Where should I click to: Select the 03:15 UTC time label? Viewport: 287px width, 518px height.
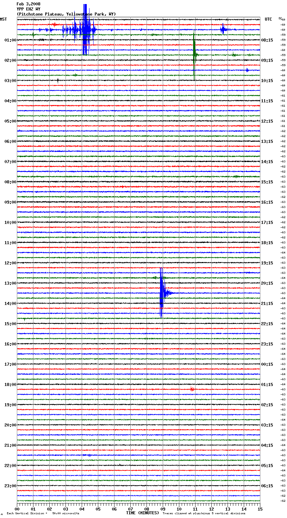[x=267, y=425]
